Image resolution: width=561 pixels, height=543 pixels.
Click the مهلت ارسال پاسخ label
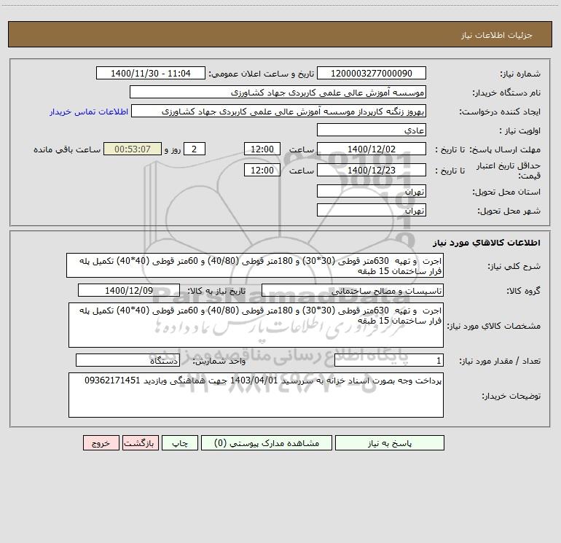505,149
